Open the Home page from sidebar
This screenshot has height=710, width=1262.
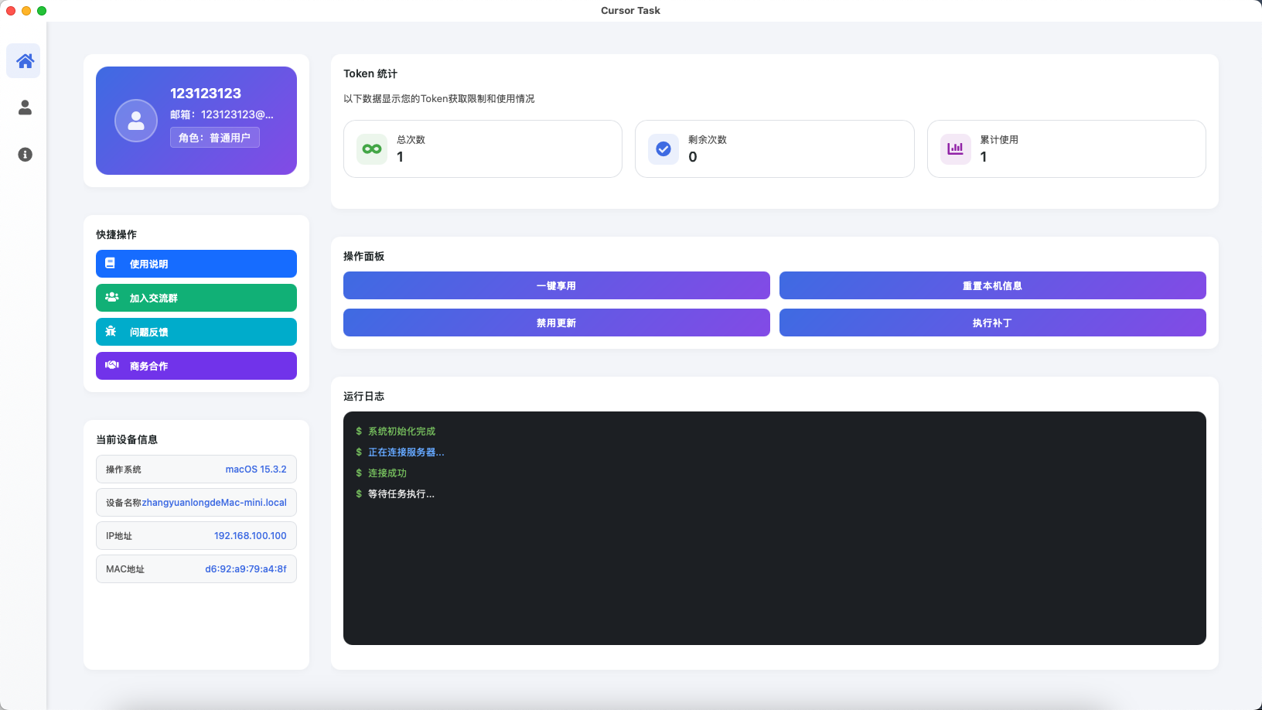(25, 61)
